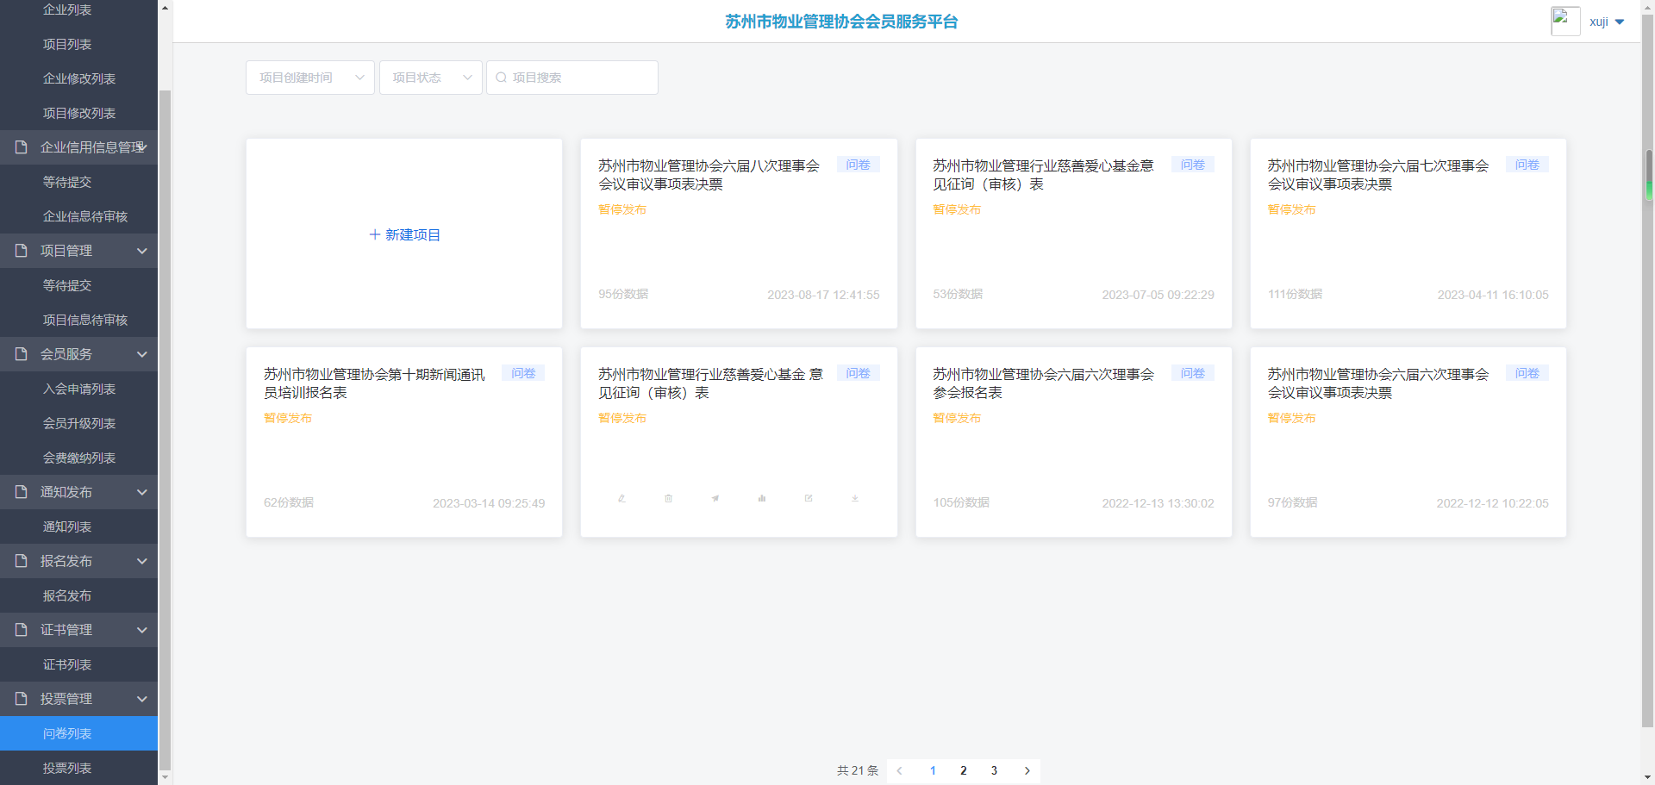Open the 项目状态 dropdown filter
The image size is (1655, 785).
pos(431,78)
